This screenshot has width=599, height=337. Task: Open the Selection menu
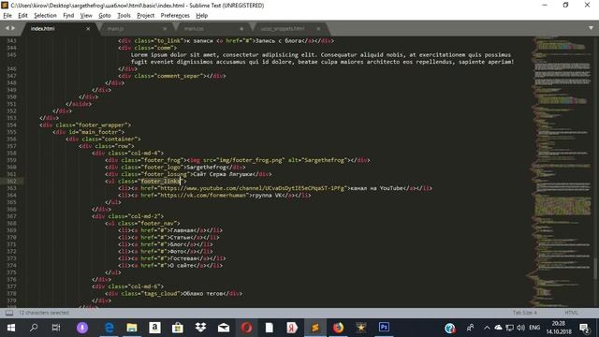point(45,15)
